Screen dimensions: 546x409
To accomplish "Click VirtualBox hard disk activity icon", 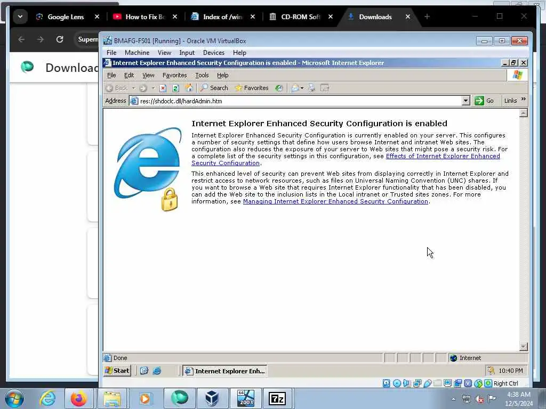I will pyautogui.click(x=387, y=383).
